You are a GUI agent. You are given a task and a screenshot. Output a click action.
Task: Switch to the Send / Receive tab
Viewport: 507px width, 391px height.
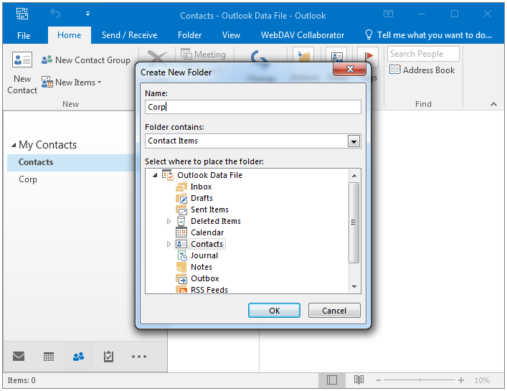[x=129, y=35]
